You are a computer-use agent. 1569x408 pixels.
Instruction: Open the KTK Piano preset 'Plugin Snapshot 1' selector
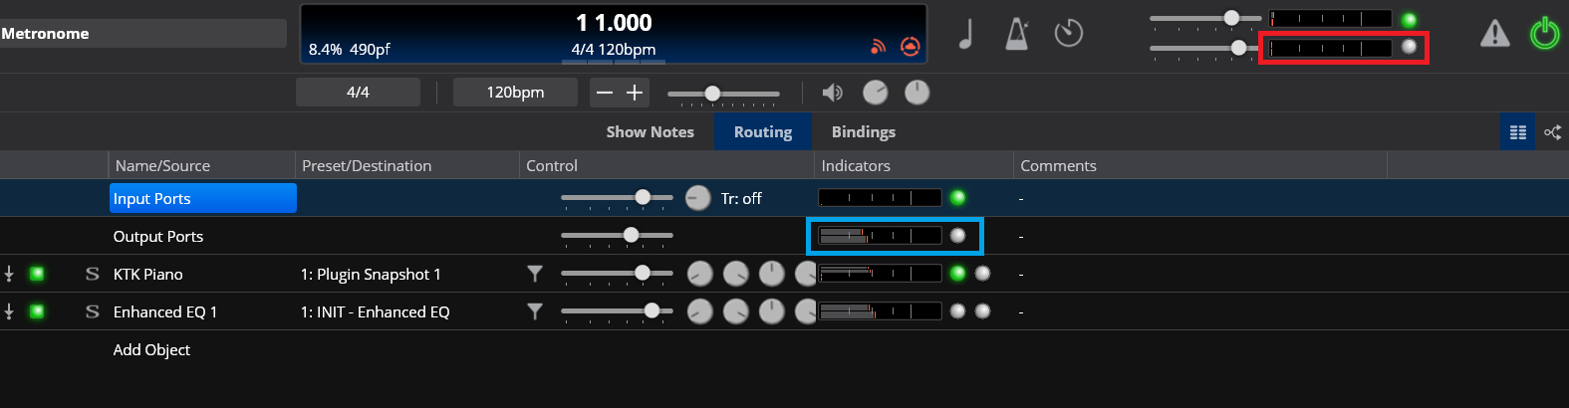pyautogui.click(x=371, y=274)
